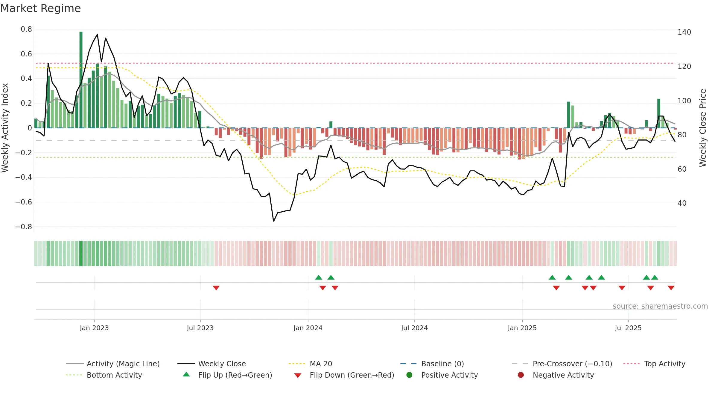Screen dimensions: 718x403
Task: Click the Top Activity legend entry
Action: point(654,364)
